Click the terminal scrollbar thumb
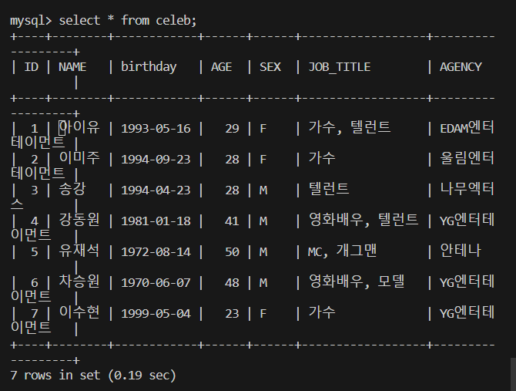This screenshot has height=391, width=516. (x=513, y=374)
